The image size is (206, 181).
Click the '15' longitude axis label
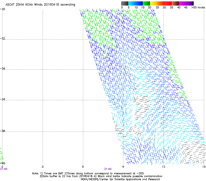[204, 167]
